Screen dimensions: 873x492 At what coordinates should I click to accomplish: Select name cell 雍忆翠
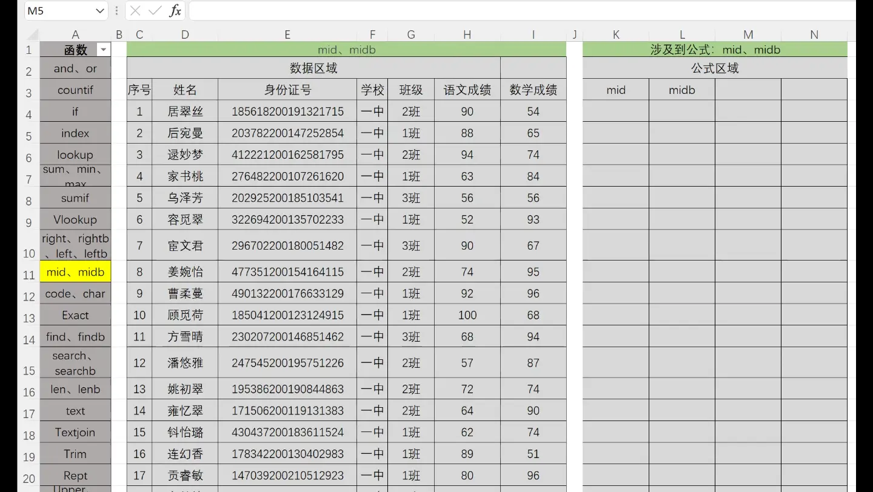tap(185, 411)
